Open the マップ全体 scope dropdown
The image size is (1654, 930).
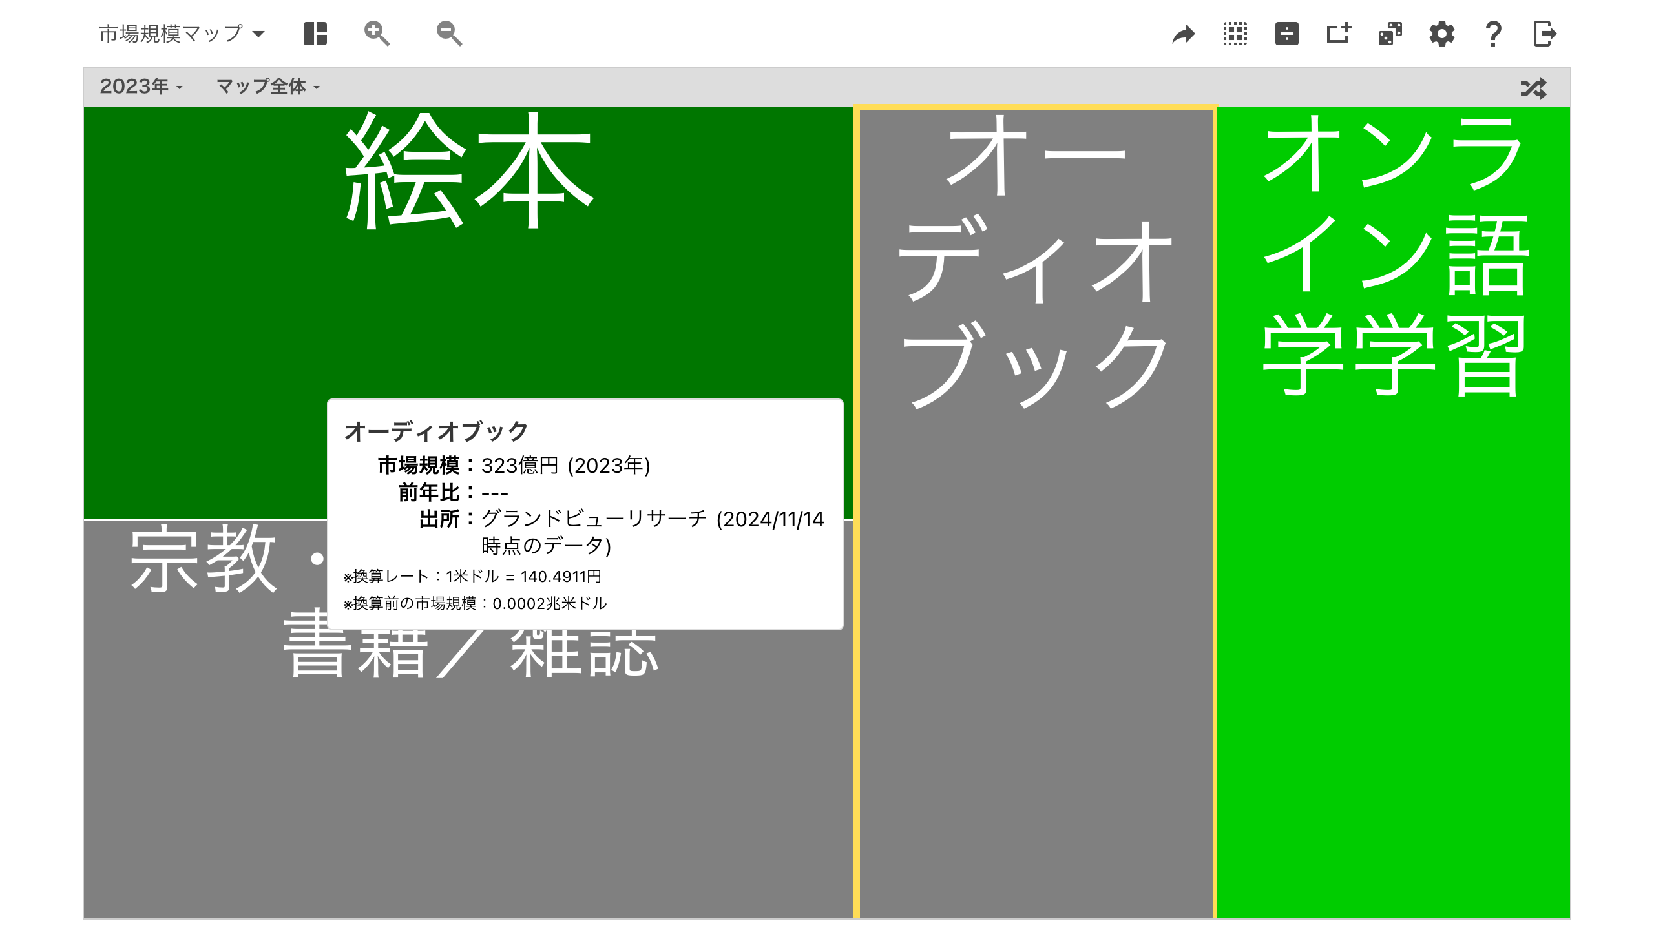pyautogui.click(x=268, y=87)
